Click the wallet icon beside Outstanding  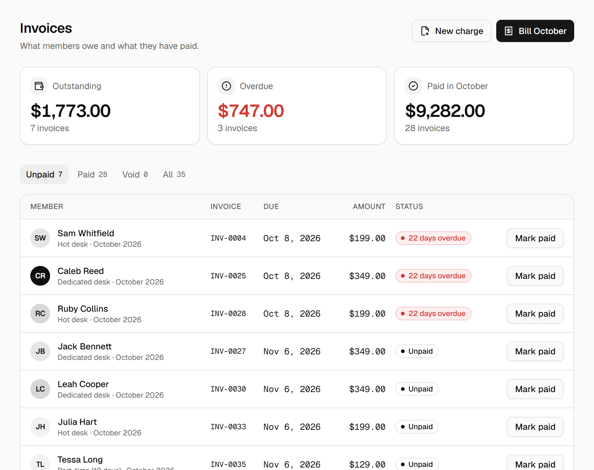(x=39, y=86)
